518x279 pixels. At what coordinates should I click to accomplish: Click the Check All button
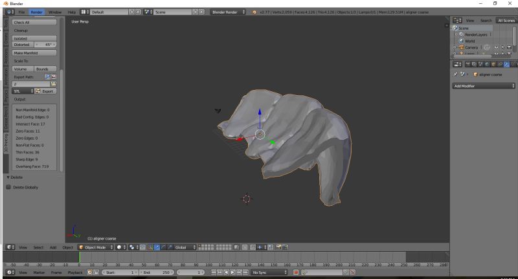pos(34,22)
